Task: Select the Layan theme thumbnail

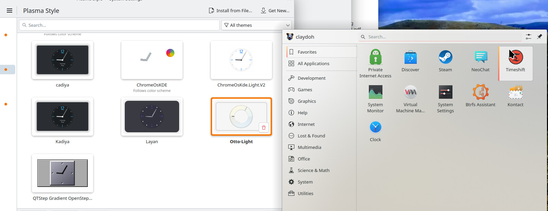Action: pos(152,116)
